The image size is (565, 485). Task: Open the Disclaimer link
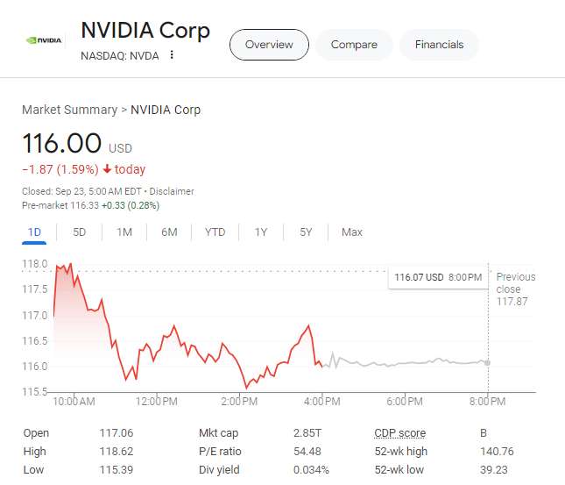pos(172,191)
